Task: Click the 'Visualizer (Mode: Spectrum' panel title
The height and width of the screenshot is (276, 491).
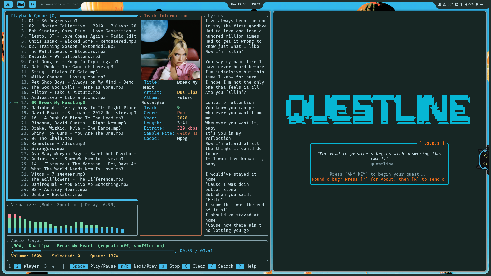Action: tap(63, 205)
